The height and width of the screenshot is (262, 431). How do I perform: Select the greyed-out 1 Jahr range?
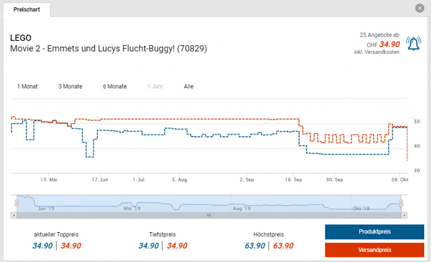(155, 86)
